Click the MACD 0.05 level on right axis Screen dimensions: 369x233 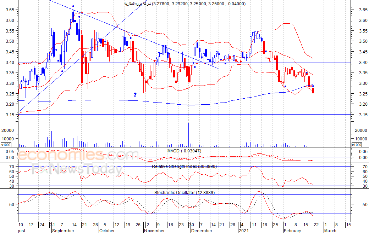[x=363, y=152]
